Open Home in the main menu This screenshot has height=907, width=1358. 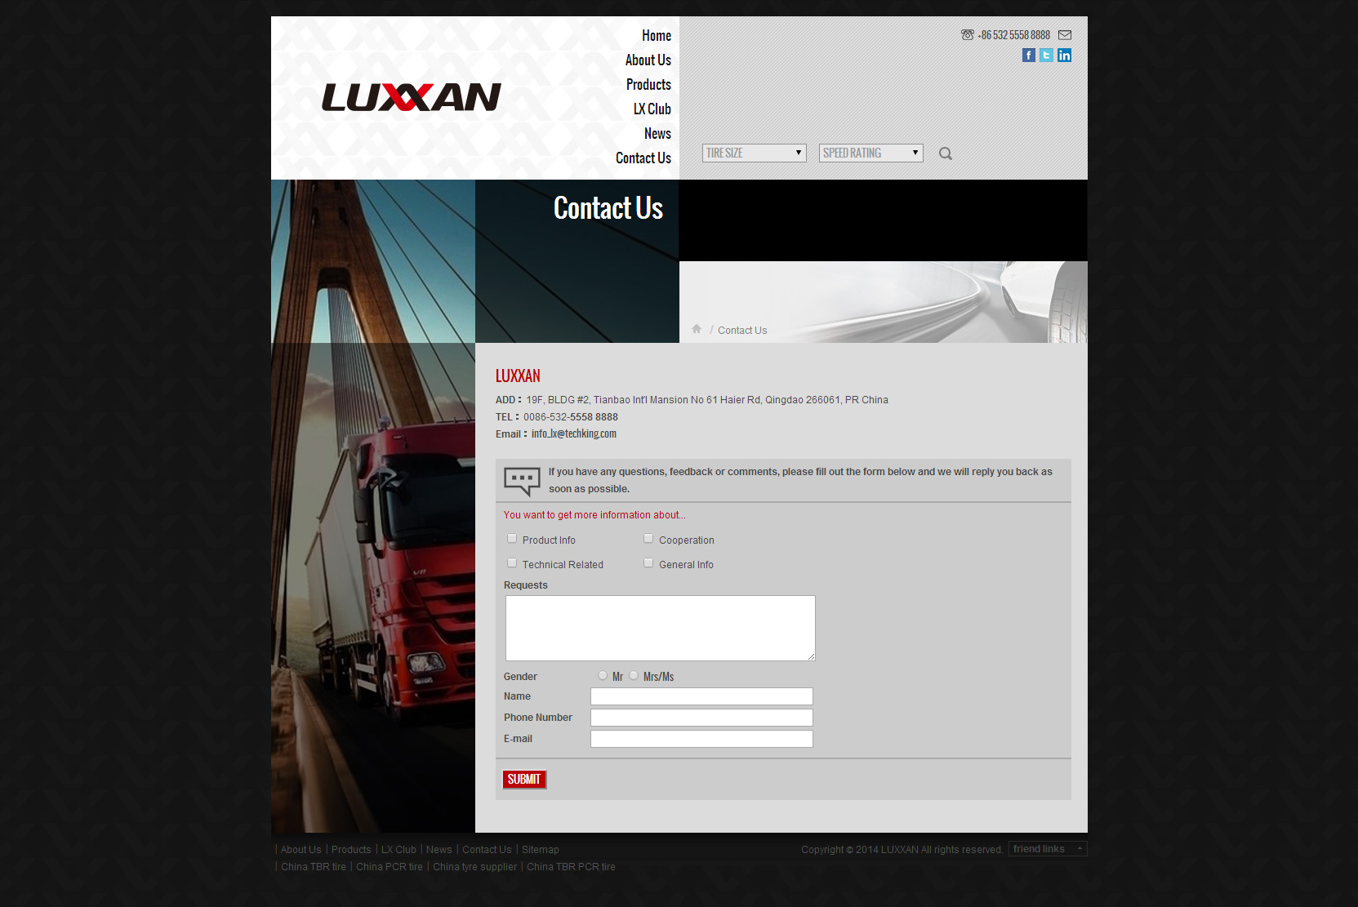pyautogui.click(x=657, y=36)
